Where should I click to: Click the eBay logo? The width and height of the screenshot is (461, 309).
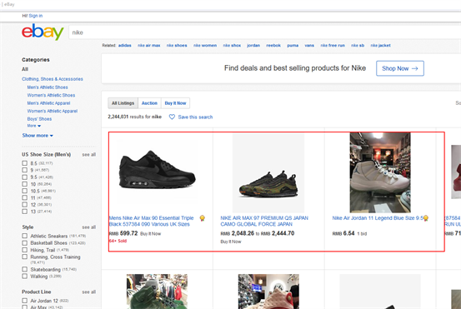pyautogui.click(x=43, y=32)
